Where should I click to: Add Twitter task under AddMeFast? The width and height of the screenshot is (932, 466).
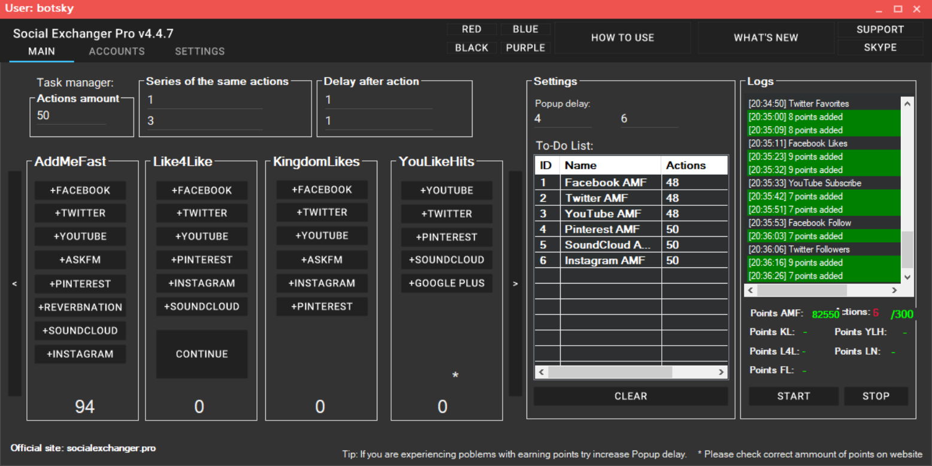[x=80, y=213]
